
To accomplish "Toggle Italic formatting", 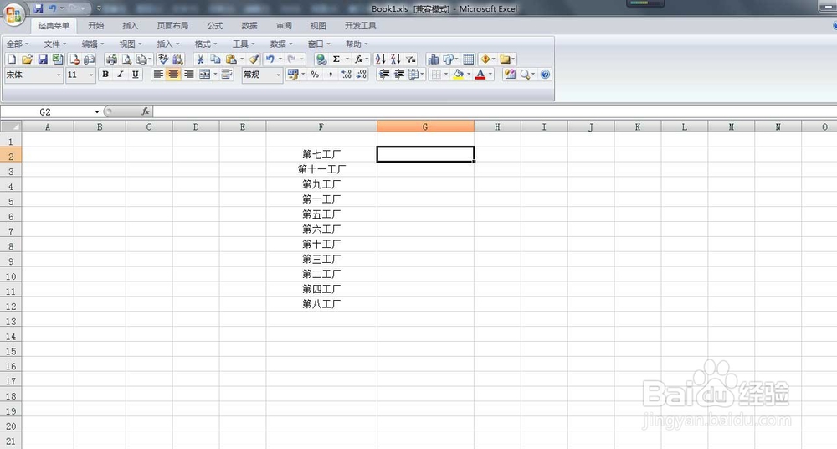I will [120, 75].
